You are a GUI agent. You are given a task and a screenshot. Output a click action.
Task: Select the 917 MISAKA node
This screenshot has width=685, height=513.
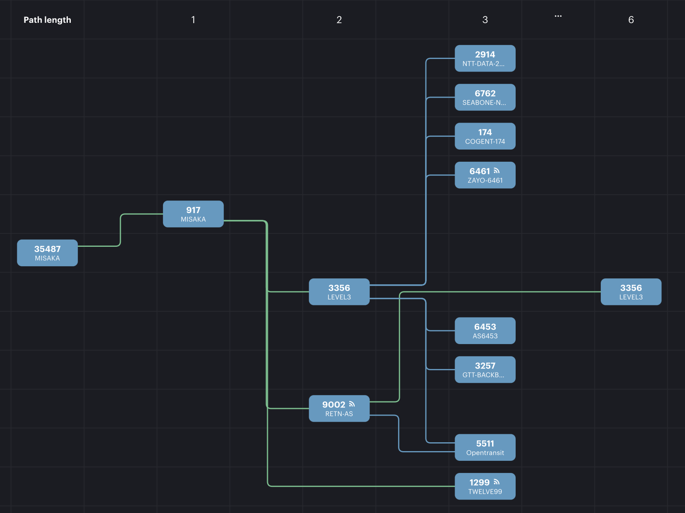coord(193,214)
